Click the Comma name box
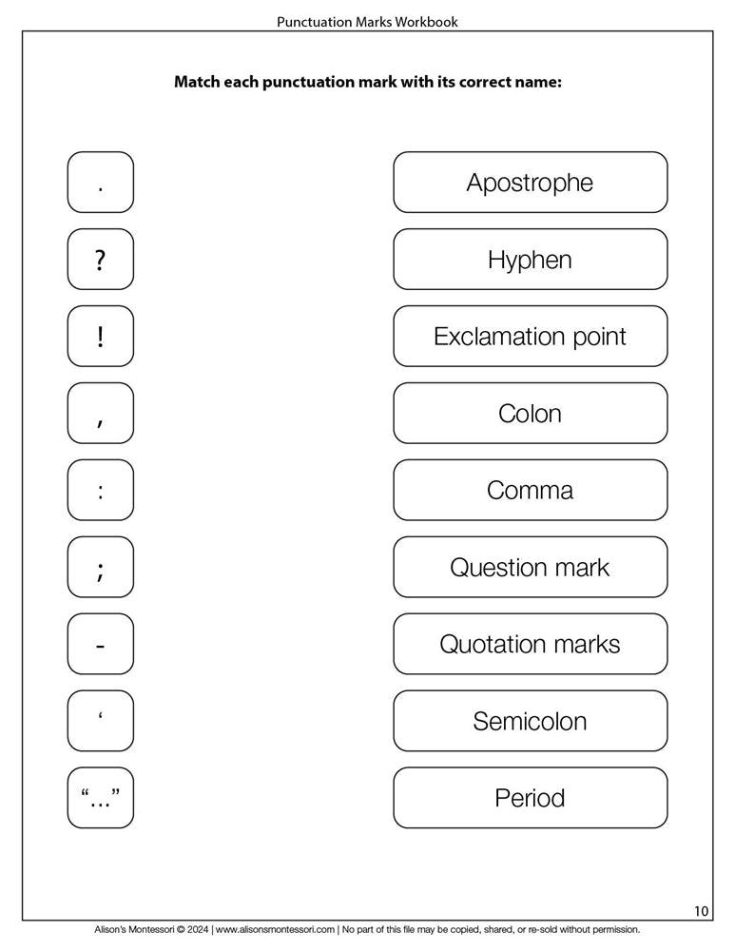This screenshot has width=735, height=951. [x=530, y=491]
